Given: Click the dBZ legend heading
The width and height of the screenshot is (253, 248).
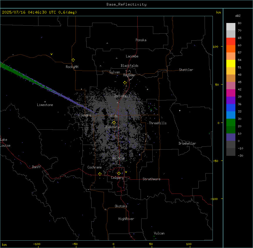Looking at the screenshot, I should tap(238, 16).
